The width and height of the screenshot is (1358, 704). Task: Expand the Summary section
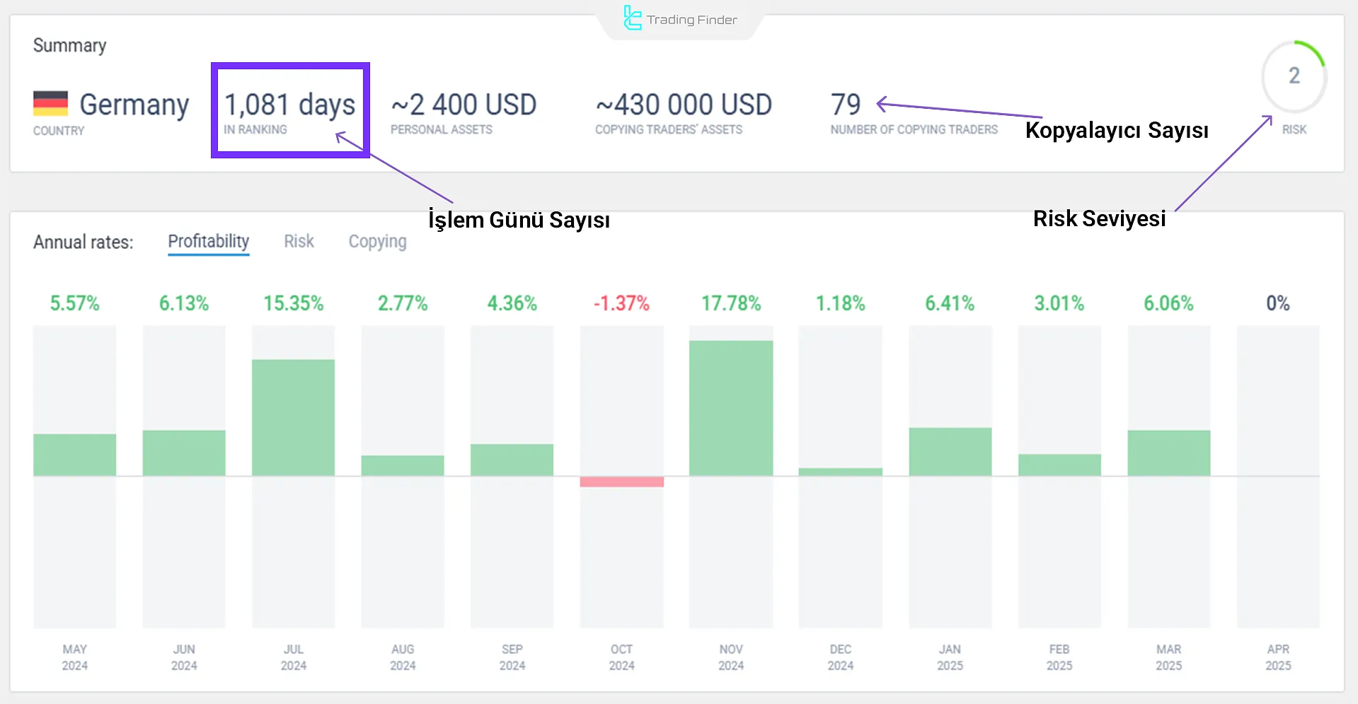69,45
